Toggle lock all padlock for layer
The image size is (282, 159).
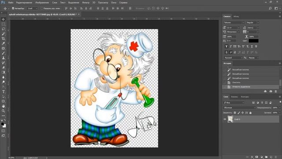[250, 113]
